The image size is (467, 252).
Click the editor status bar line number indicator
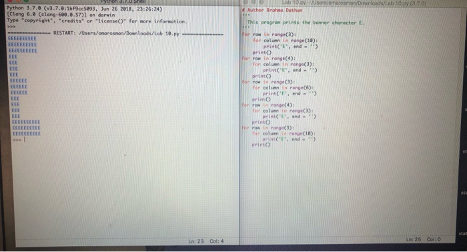[414, 239]
